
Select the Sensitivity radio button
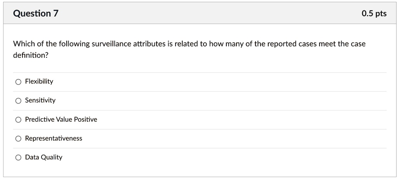tap(18, 101)
